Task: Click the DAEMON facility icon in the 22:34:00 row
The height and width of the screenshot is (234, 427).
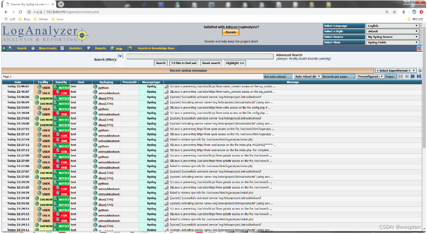Action: point(37,124)
